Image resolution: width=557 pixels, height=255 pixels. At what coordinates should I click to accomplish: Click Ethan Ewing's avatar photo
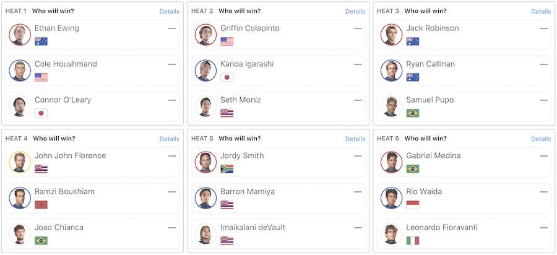point(20,35)
